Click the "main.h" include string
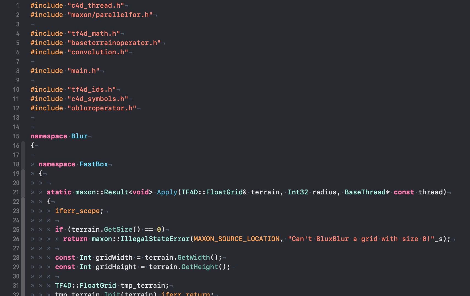Screen dimensions: 470x296 (84, 71)
